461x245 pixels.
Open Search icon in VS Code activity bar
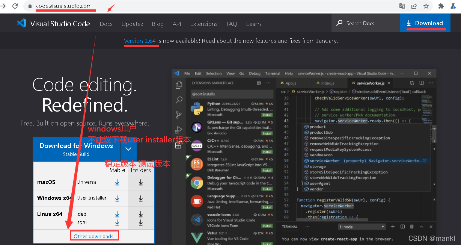[x=179, y=100]
